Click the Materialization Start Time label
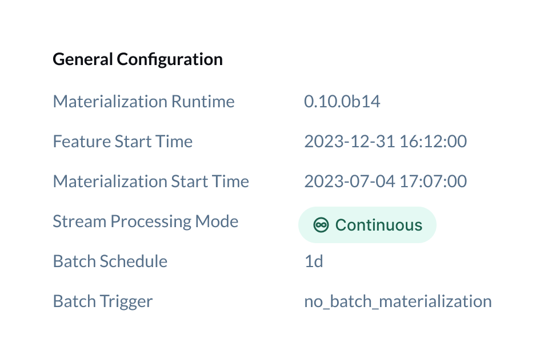Image resolution: width=560 pixels, height=363 pixels. coord(151,181)
